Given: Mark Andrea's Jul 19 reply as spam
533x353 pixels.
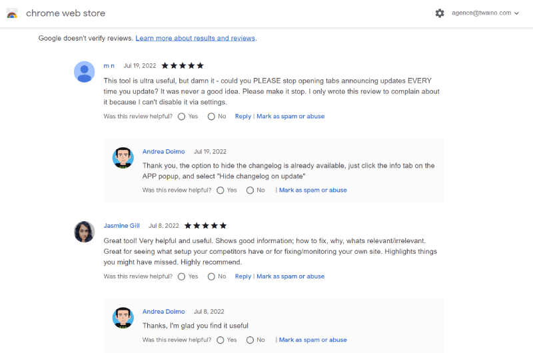Looking at the screenshot, I should [x=312, y=190].
